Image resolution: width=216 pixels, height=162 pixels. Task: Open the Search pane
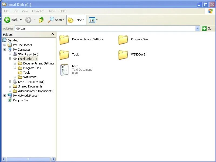(x=56, y=20)
